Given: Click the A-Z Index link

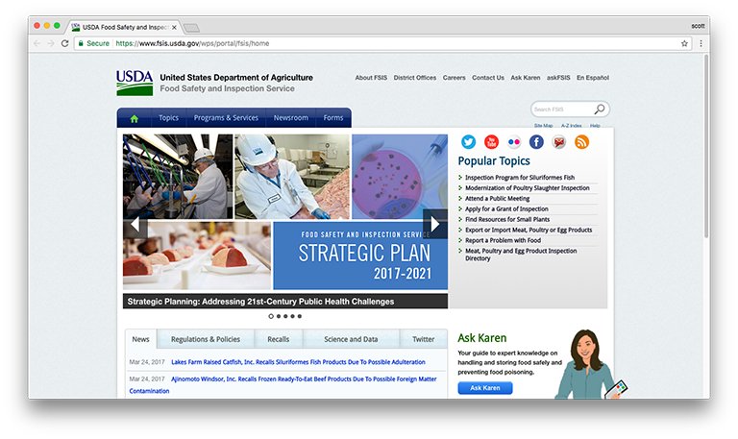Looking at the screenshot, I should point(572,126).
